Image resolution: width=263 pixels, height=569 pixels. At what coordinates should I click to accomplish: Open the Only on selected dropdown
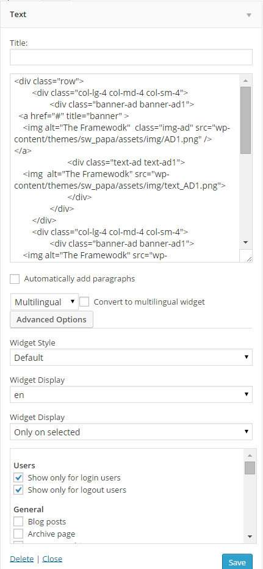tap(131, 432)
